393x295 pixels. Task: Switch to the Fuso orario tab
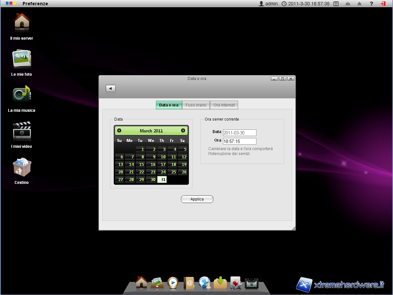click(196, 105)
